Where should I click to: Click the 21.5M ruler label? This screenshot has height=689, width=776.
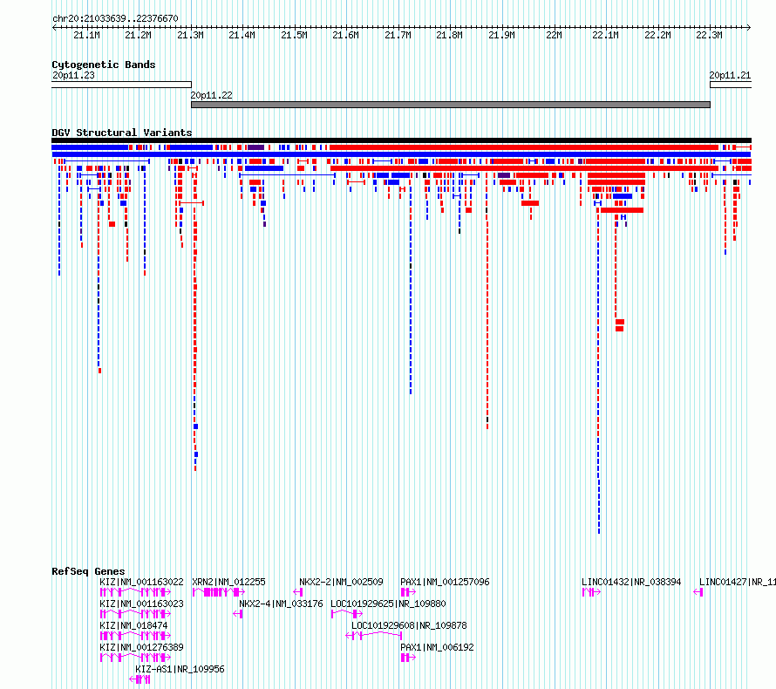(x=294, y=35)
